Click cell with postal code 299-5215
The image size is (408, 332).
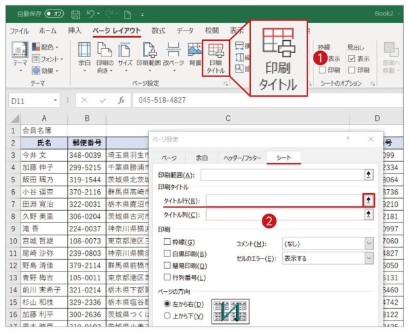pyautogui.click(x=87, y=167)
